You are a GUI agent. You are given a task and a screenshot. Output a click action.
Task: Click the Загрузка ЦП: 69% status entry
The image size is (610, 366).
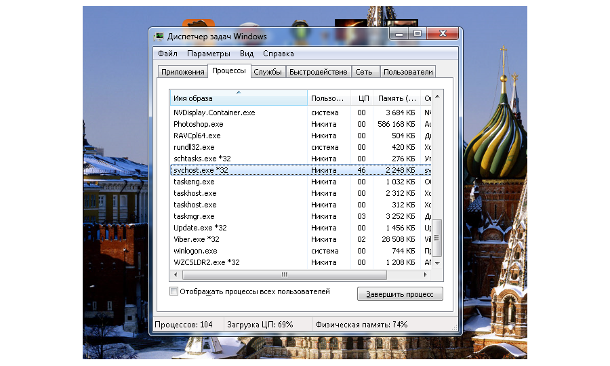(x=260, y=325)
